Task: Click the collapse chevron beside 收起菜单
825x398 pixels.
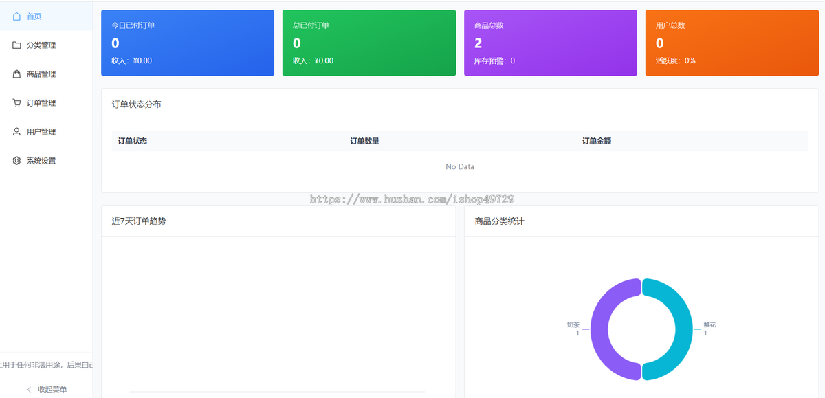Action: pyautogui.click(x=29, y=390)
